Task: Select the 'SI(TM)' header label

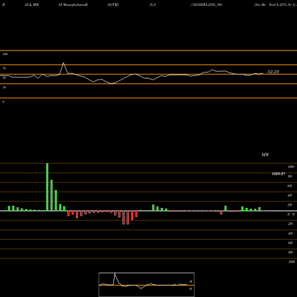Action: point(113,5)
